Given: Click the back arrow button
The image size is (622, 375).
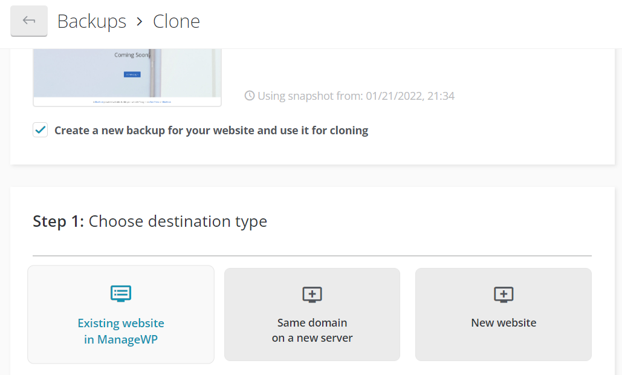Looking at the screenshot, I should pos(29,21).
